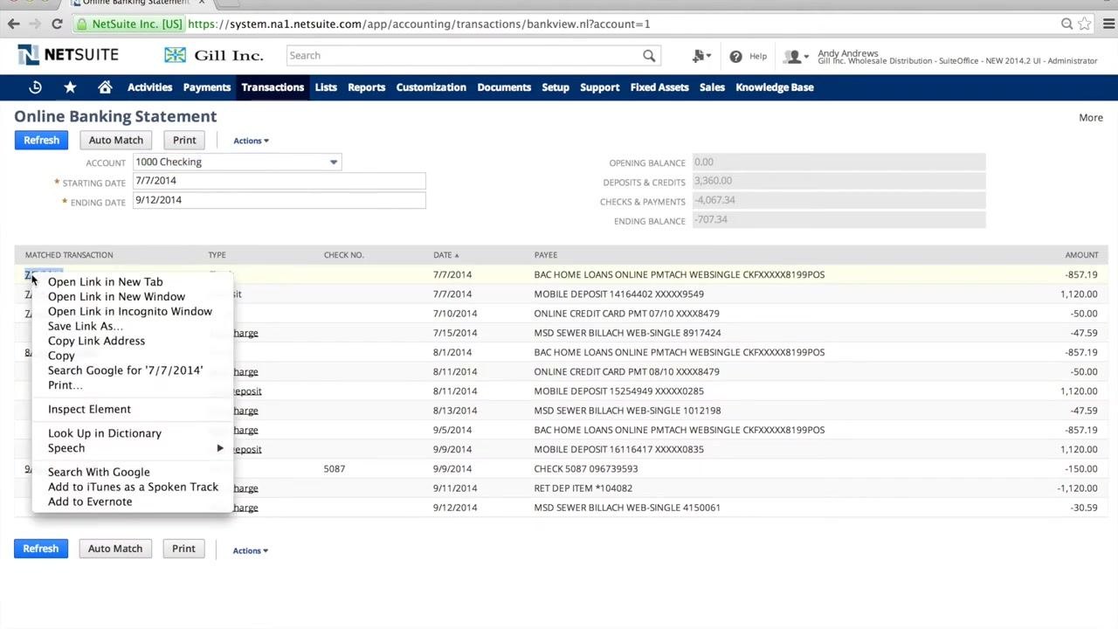Sort by the Amount column header
The width and height of the screenshot is (1118, 629).
point(1081,255)
